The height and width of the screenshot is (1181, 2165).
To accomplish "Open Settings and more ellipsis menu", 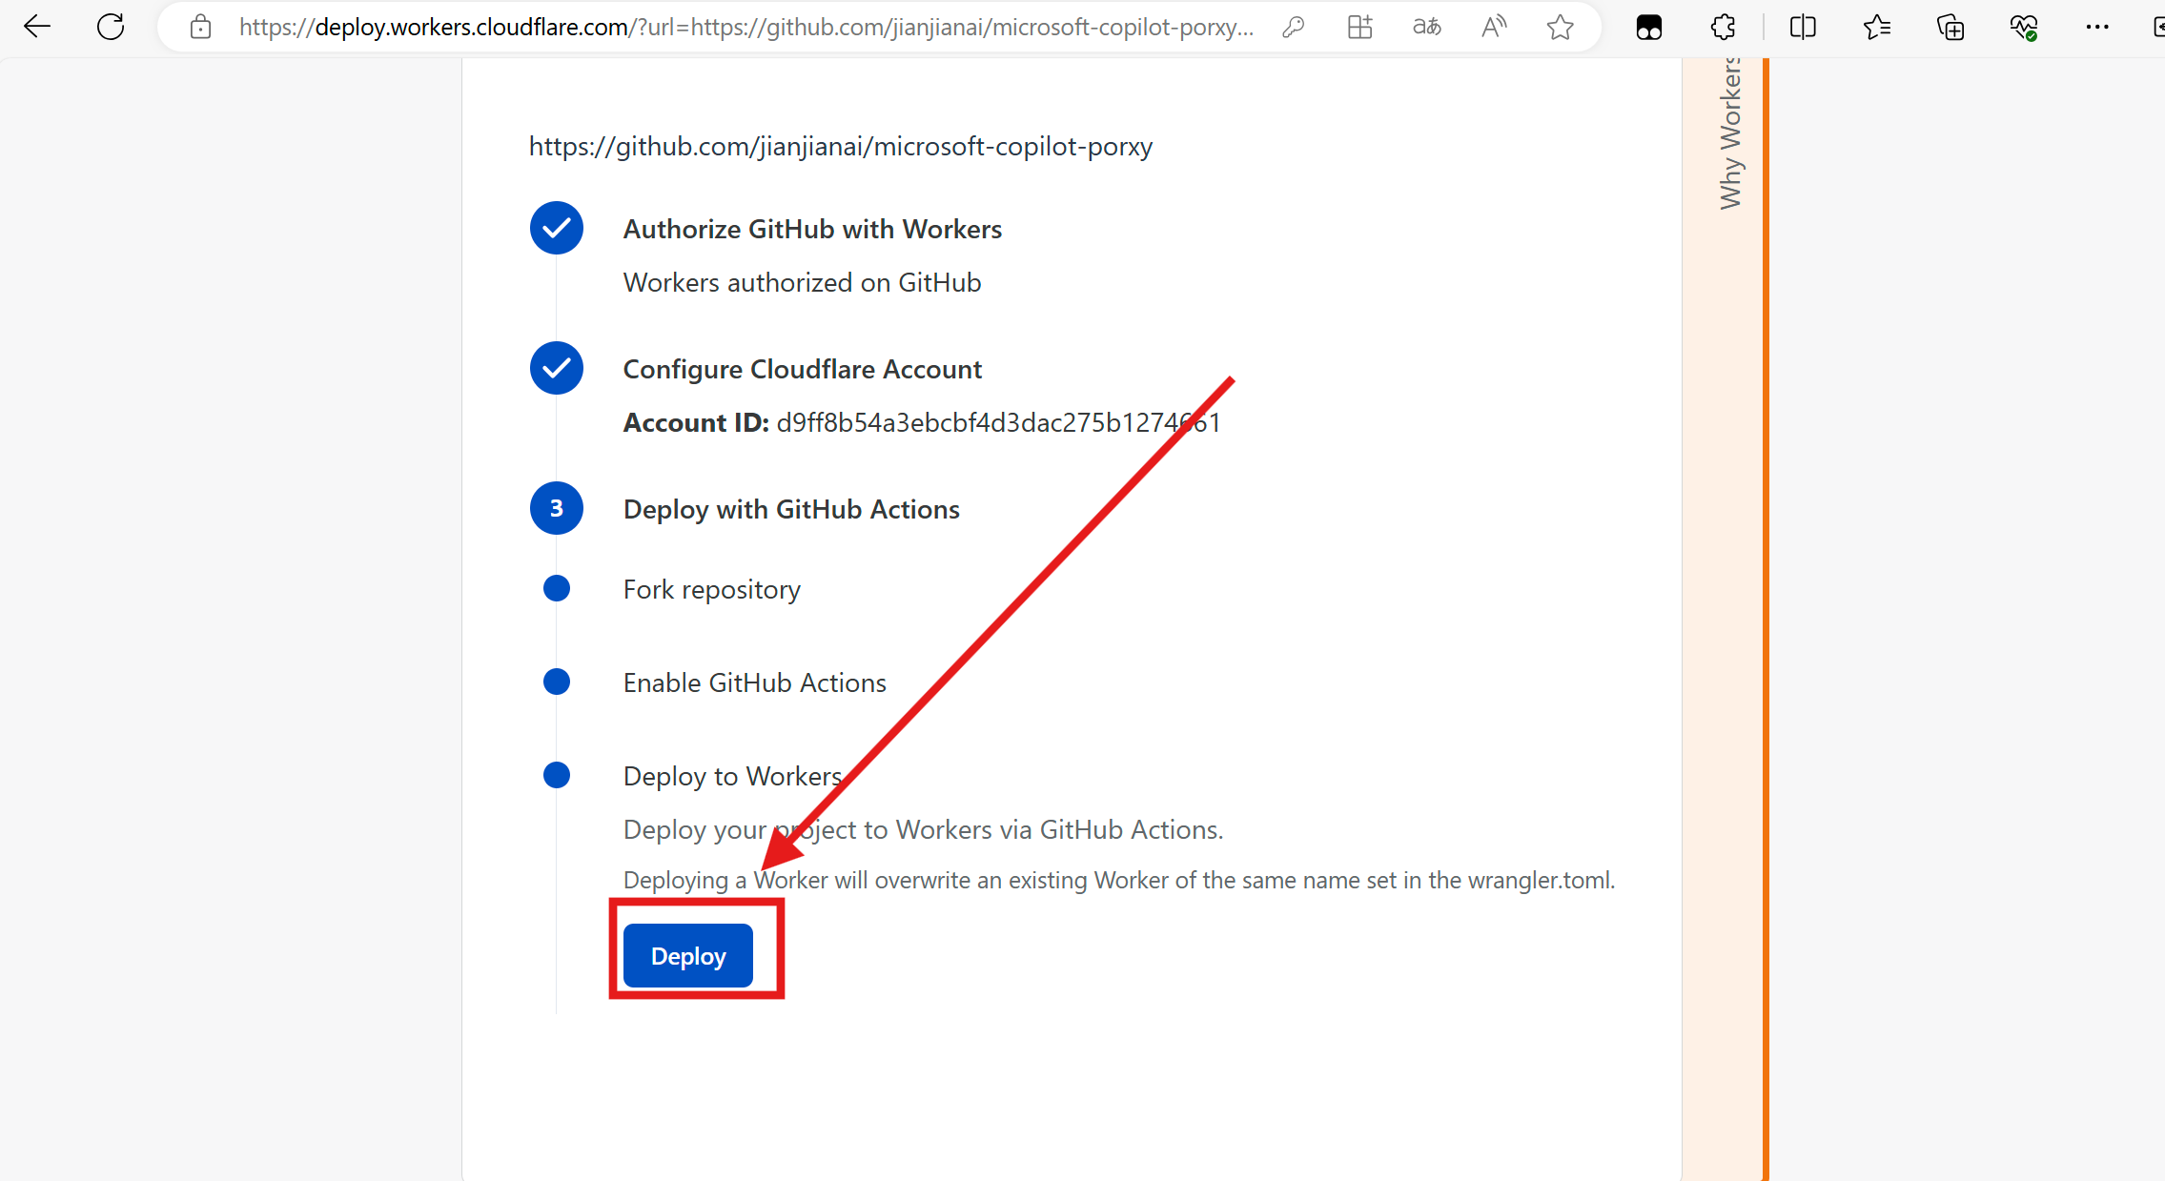I will tap(2097, 27).
